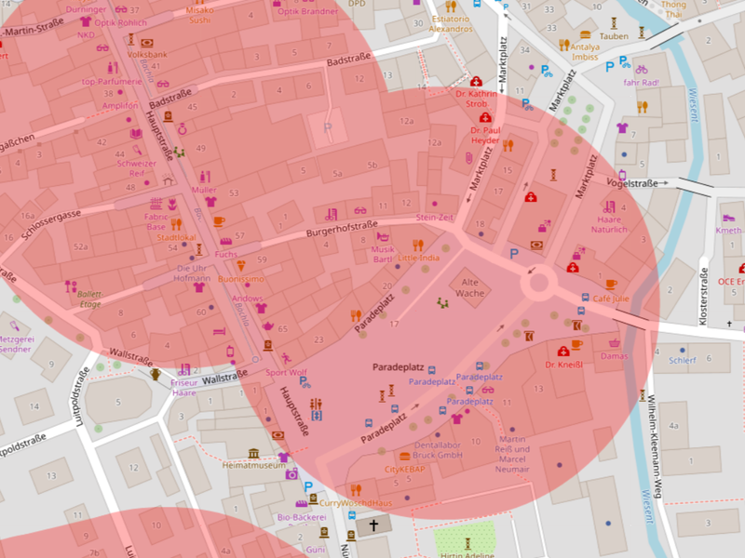745x558 pixels.
Task: Click the Müller drugstore icon
Action: (205, 177)
